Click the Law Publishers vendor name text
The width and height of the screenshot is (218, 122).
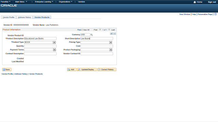(x=52, y=25)
